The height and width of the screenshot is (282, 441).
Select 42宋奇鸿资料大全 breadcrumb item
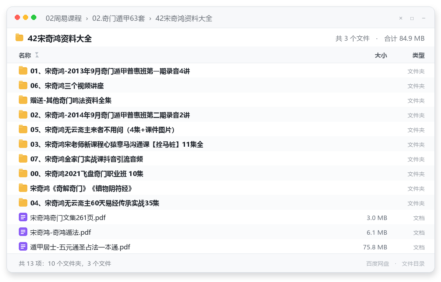184,18
